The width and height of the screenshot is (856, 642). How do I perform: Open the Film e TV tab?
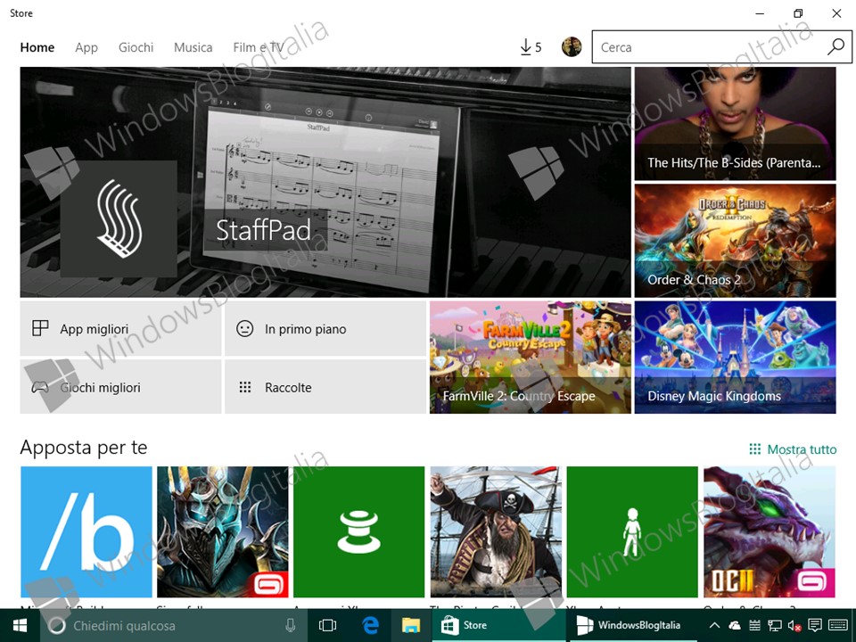point(259,47)
